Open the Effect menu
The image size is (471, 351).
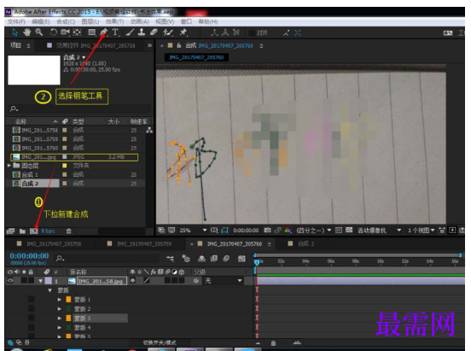click(x=114, y=21)
